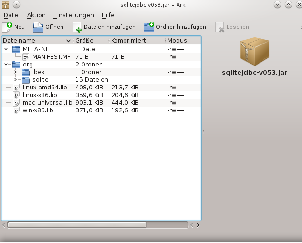Click the org folder icon
This screenshot has height=243, width=302.
click(x=16, y=65)
